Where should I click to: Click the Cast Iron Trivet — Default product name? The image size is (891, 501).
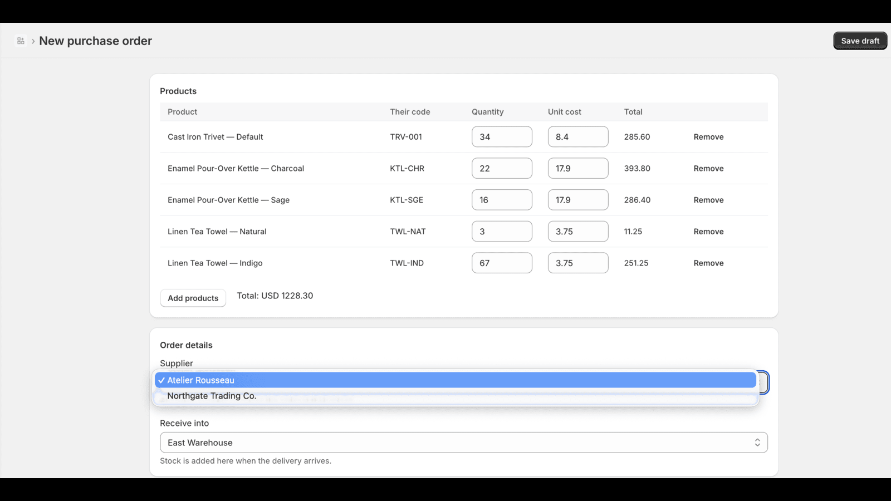[215, 137]
